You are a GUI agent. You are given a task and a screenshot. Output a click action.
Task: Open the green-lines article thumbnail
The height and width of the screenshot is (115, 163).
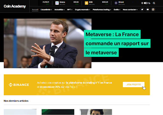click(58, 112)
